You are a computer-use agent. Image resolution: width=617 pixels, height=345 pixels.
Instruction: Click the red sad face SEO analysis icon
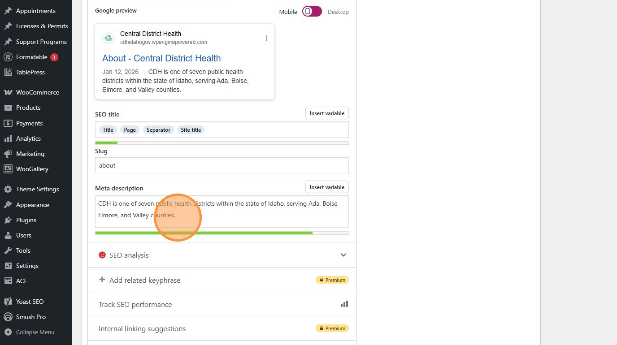click(102, 255)
